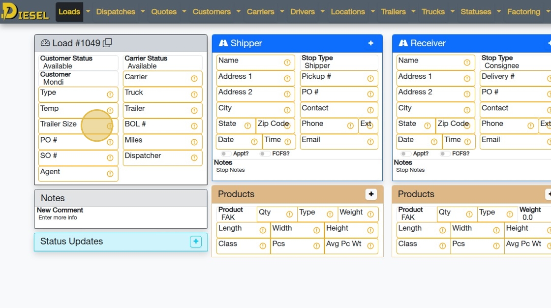The height and width of the screenshot is (308, 551).
Task: Click the info icon in Shipper Name field
Action: pos(287,62)
